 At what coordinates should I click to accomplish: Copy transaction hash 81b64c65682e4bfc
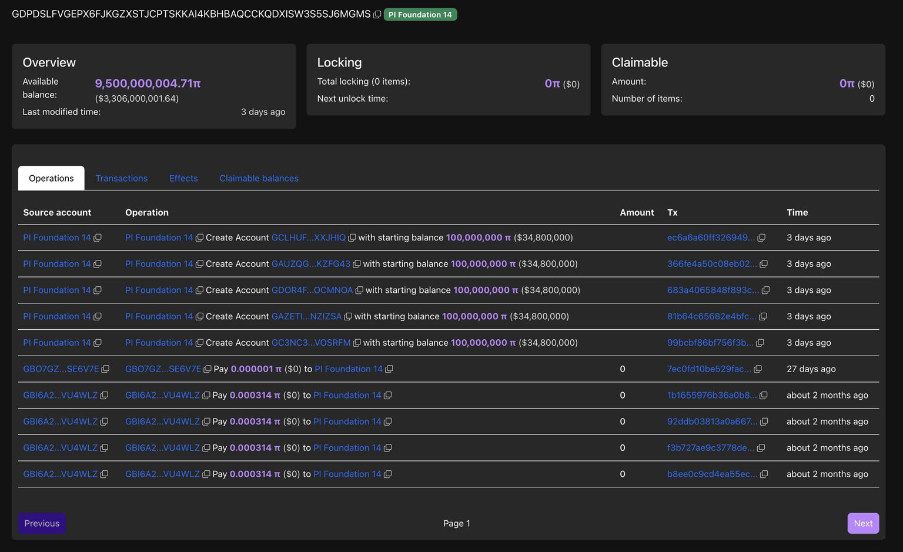point(763,317)
